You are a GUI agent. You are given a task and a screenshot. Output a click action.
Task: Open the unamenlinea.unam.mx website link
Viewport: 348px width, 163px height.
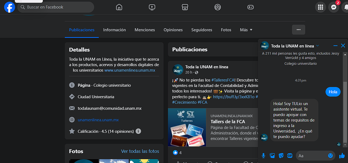98,120
